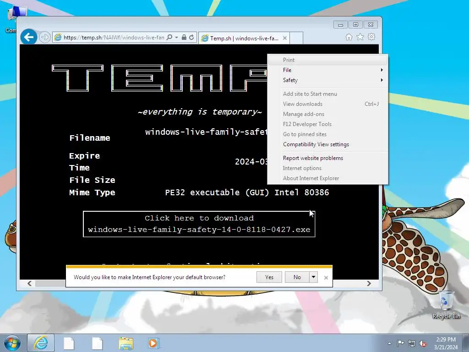Go back with the blue arrow button
This screenshot has width=469, height=352.
click(29, 37)
